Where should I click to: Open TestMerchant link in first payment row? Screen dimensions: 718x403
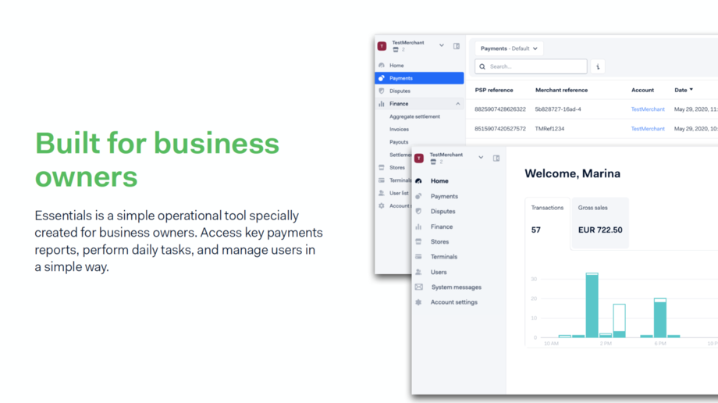[x=648, y=109]
